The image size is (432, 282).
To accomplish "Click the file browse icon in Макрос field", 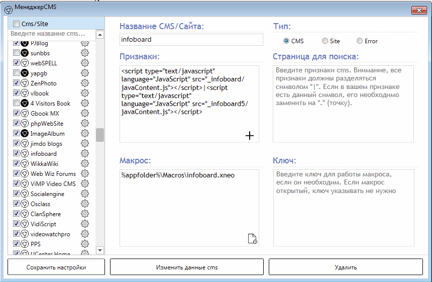I will pos(252,239).
